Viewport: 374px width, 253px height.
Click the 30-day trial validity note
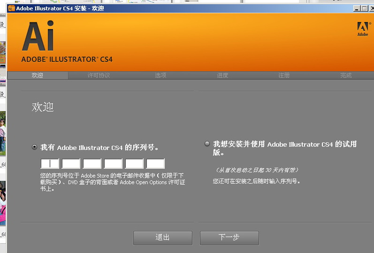[256, 170]
